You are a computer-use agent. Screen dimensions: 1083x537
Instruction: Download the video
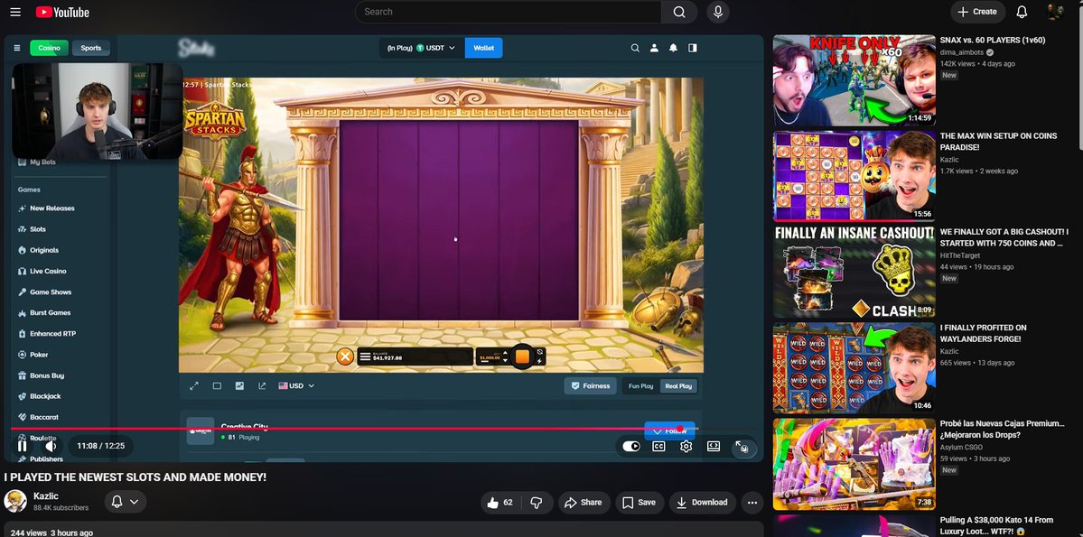pyautogui.click(x=703, y=503)
